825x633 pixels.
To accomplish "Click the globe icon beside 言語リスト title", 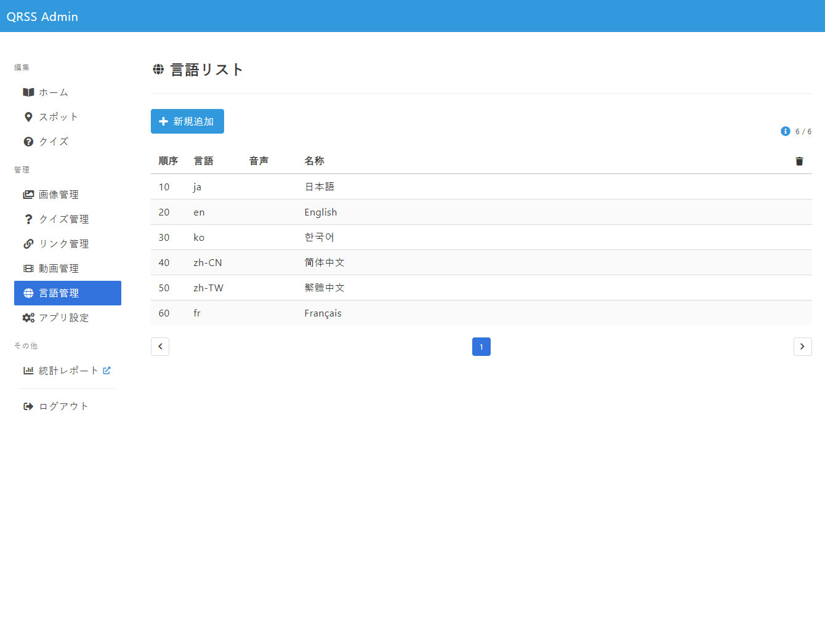I will (158, 70).
